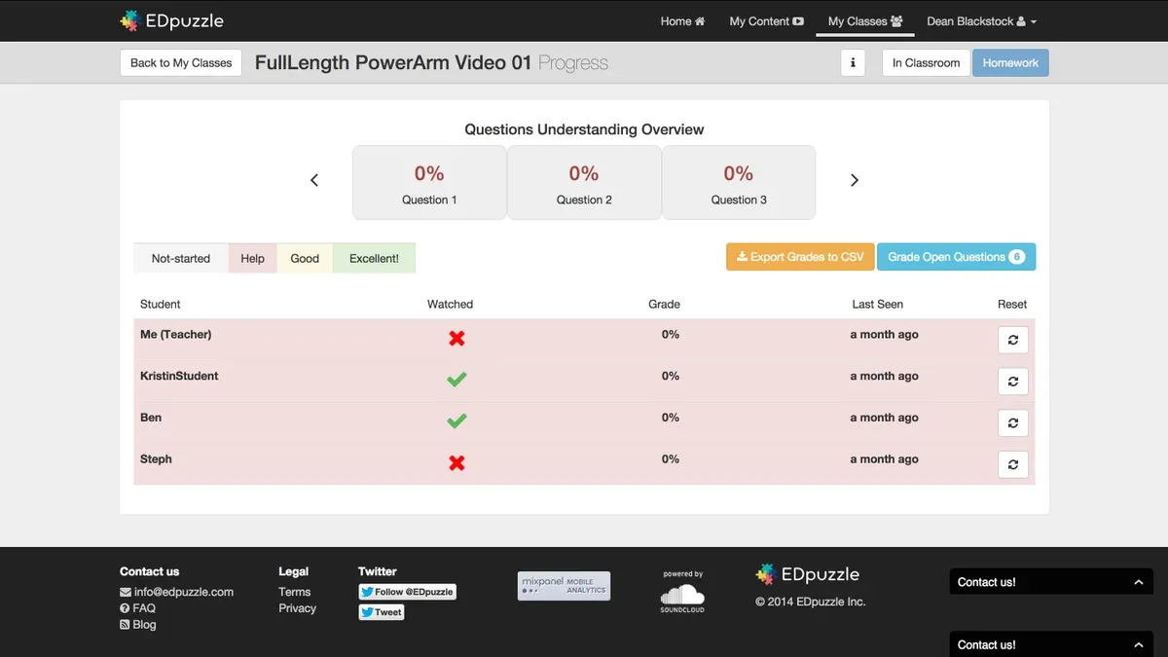The width and height of the screenshot is (1168, 657).
Task: Click Steph's 0% grade value
Action: [x=671, y=459]
